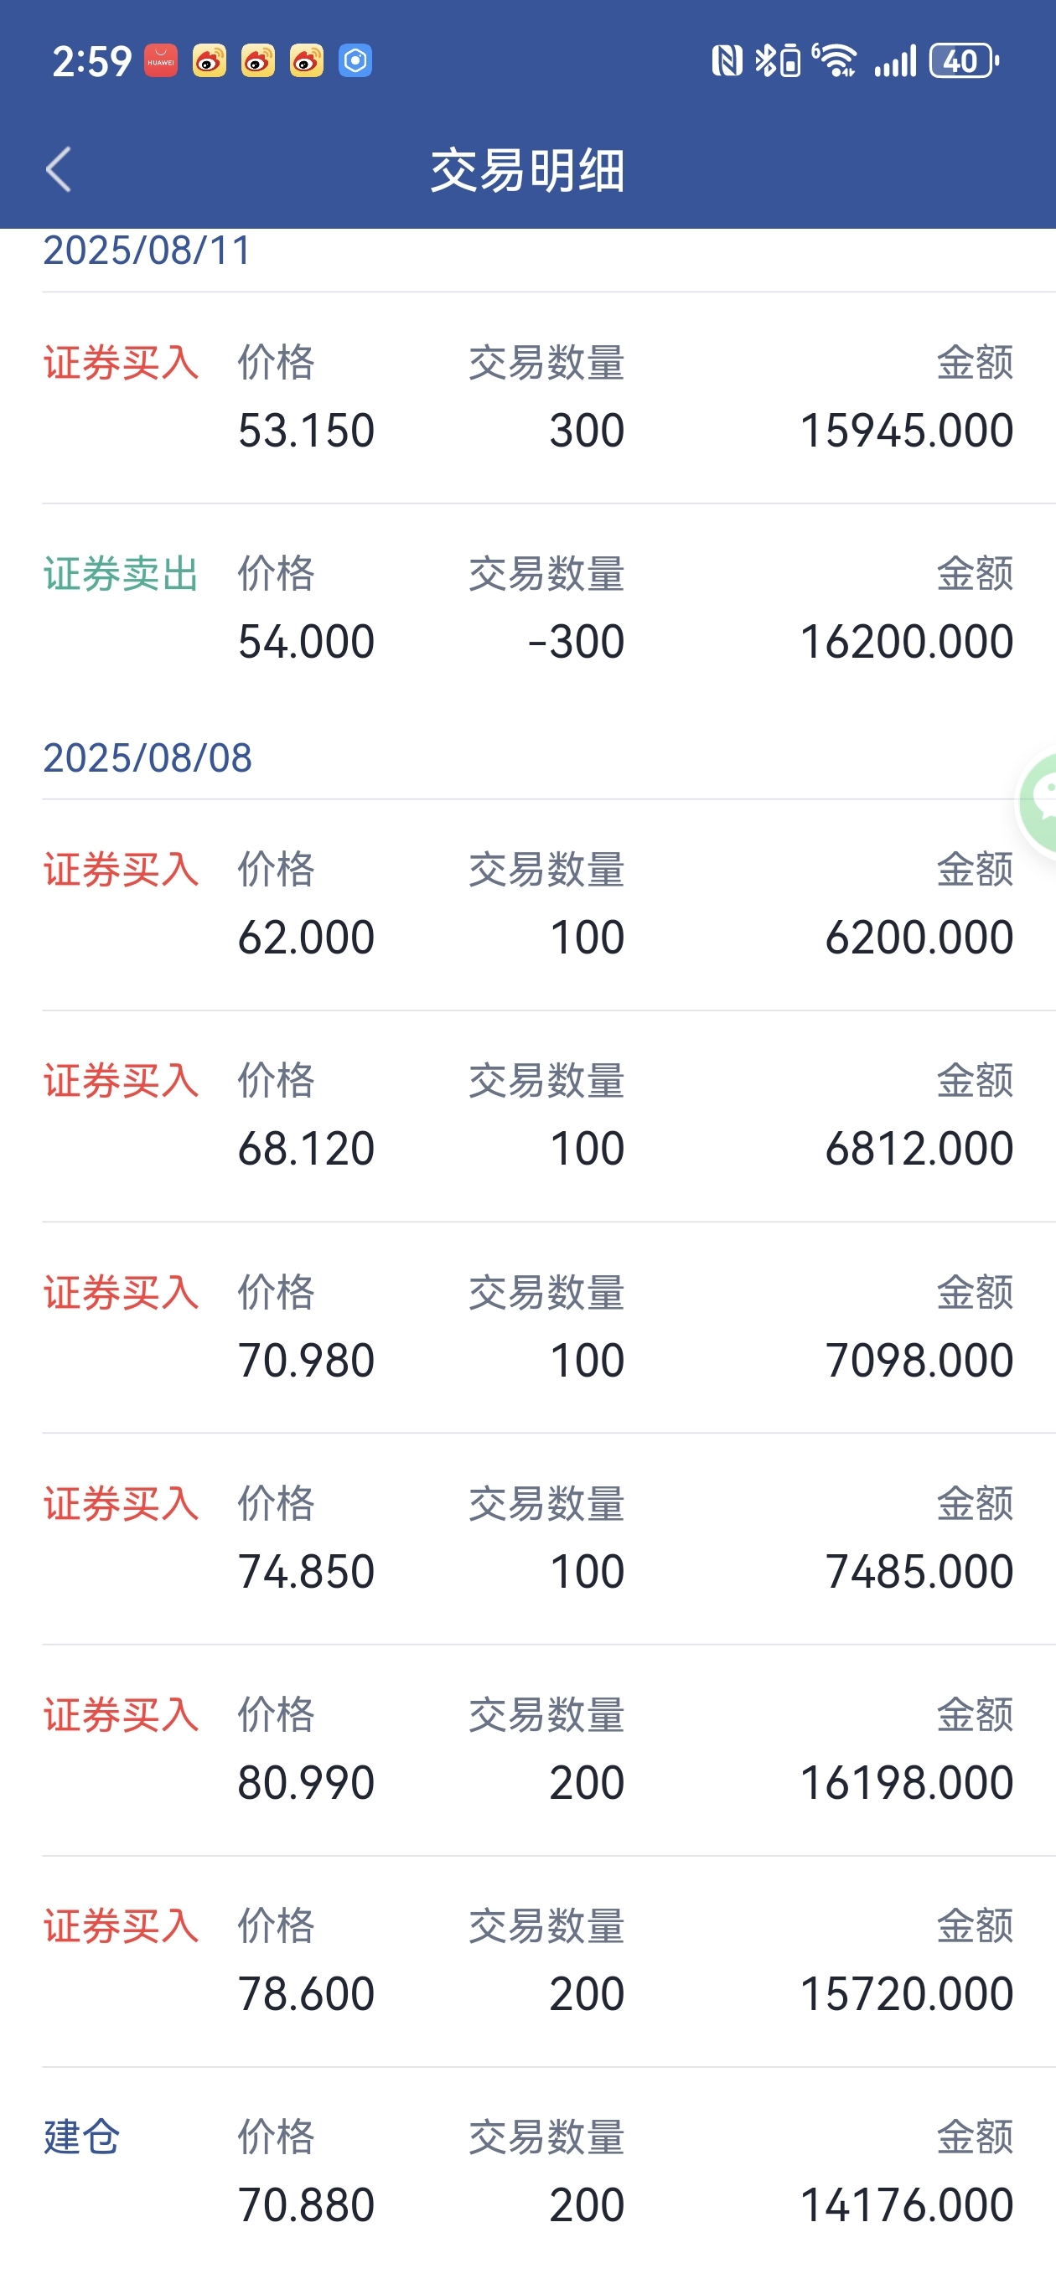Image resolution: width=1056 pixels, height=2279 pixels.
Task: Tap the cellular signal bars icon
Action: 895,62
